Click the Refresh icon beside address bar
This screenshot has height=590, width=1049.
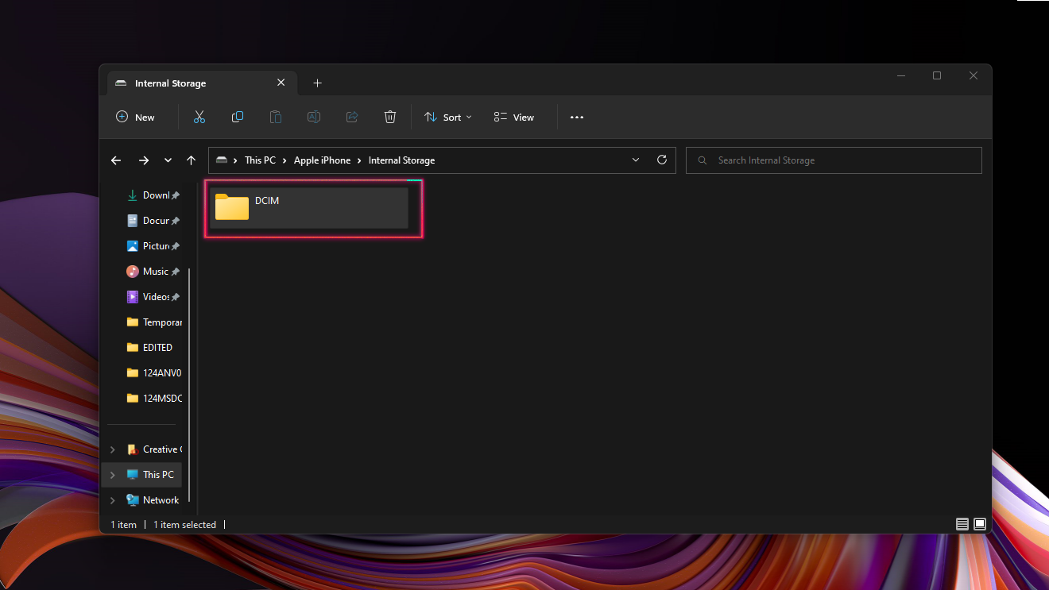pos(661,160)
